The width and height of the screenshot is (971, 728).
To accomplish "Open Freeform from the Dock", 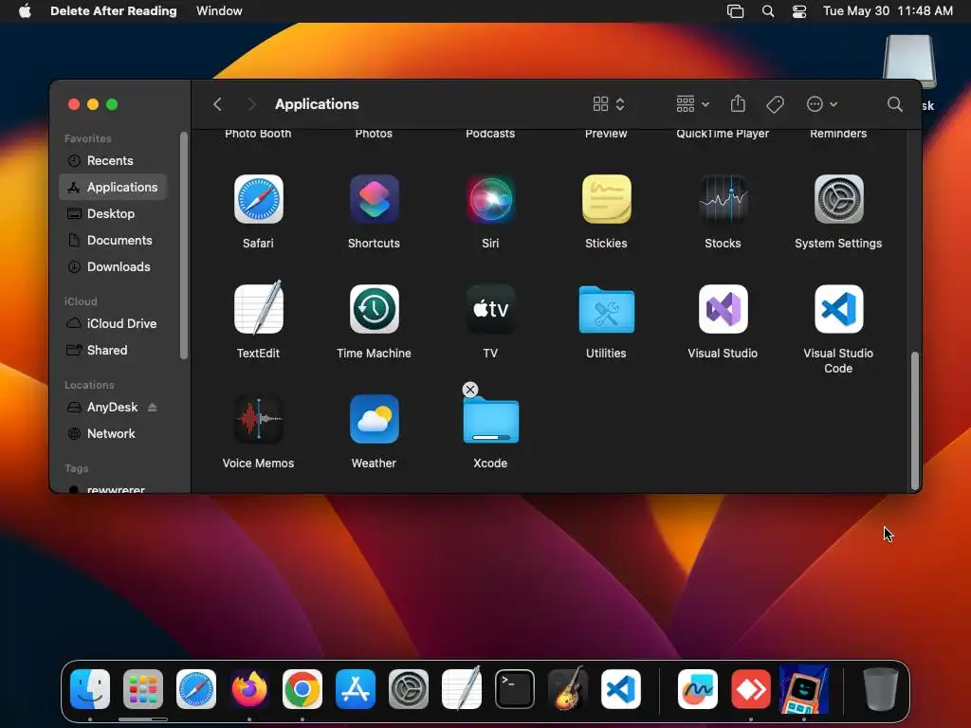I will [x=698, y=688].
